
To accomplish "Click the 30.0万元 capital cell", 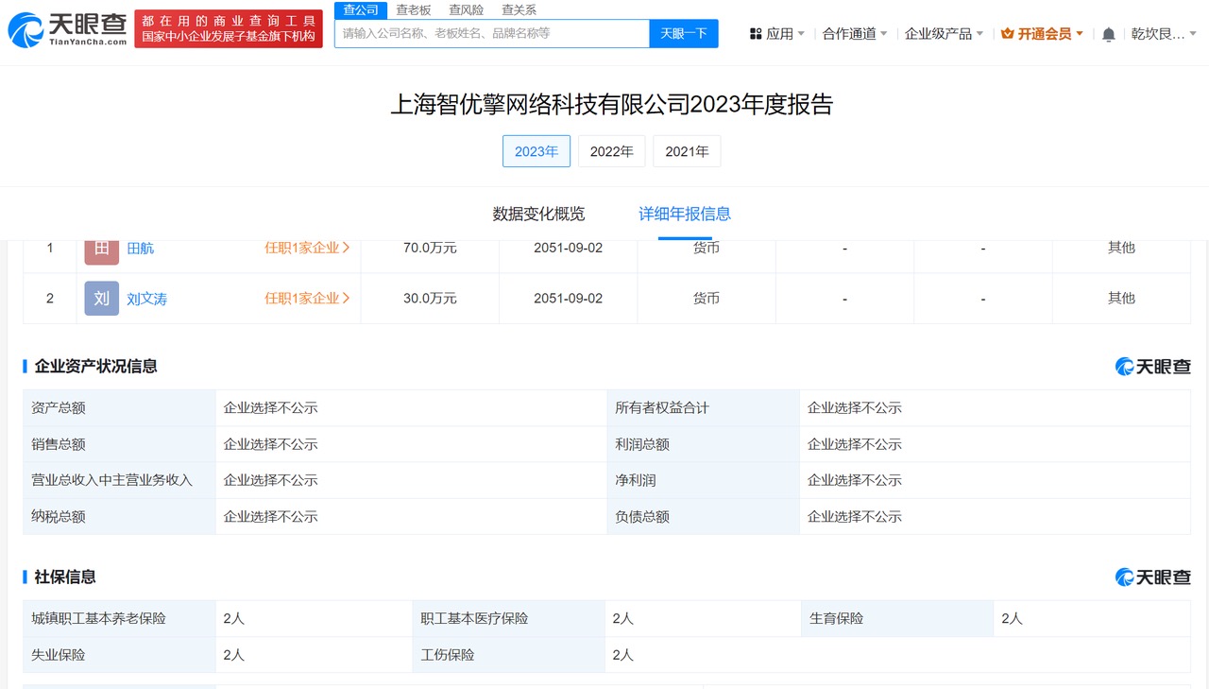I will [430, 298].
